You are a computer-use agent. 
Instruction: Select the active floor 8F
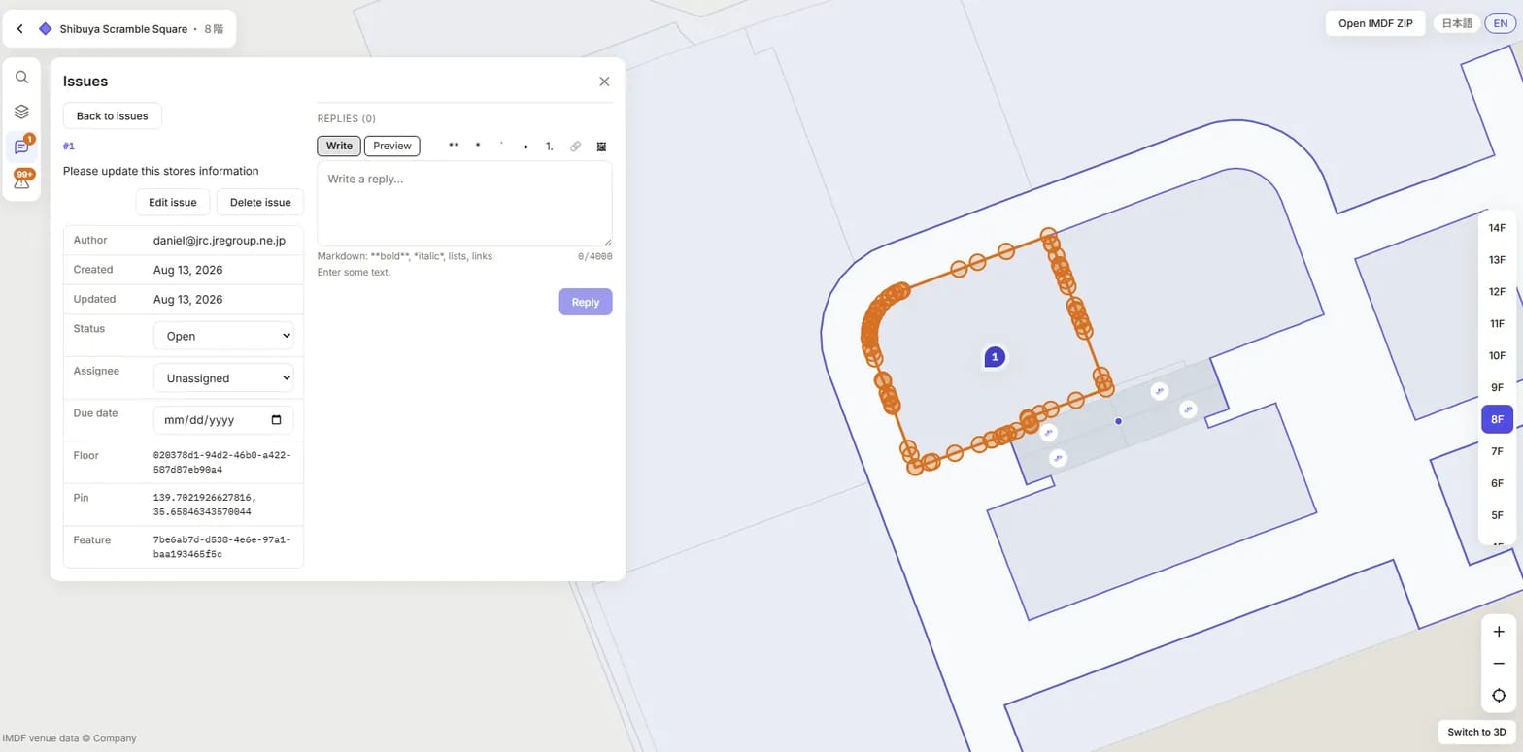(1497, 420)
